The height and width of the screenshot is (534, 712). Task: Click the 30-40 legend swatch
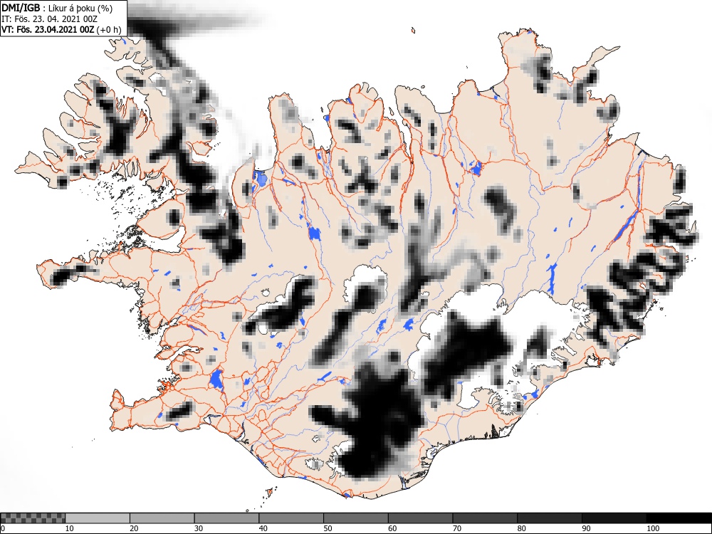pos(226,518)
